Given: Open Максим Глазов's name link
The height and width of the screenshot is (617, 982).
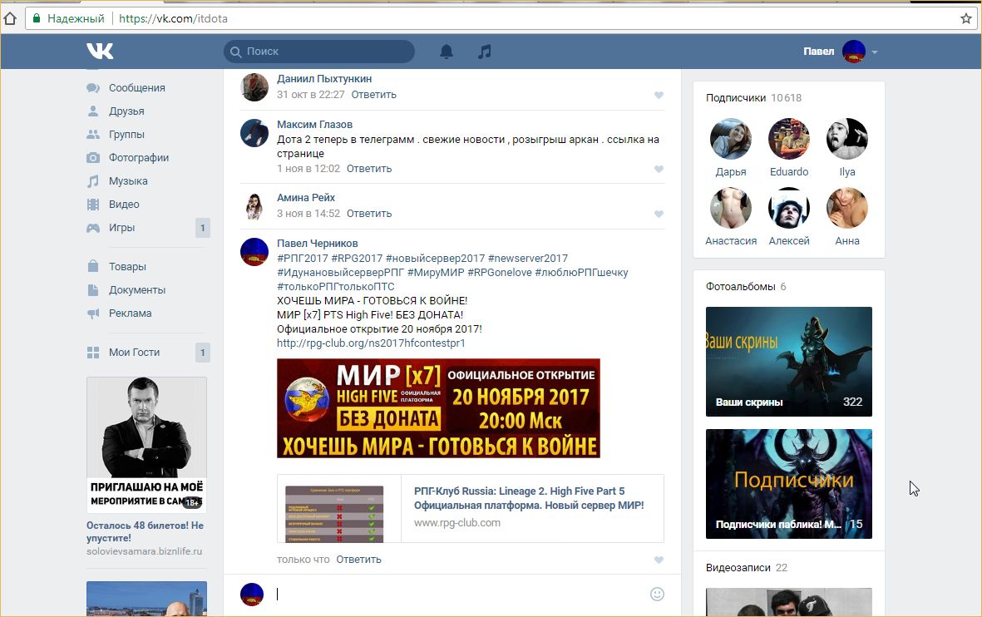Looking at the screenshot, I should (315, 124).
